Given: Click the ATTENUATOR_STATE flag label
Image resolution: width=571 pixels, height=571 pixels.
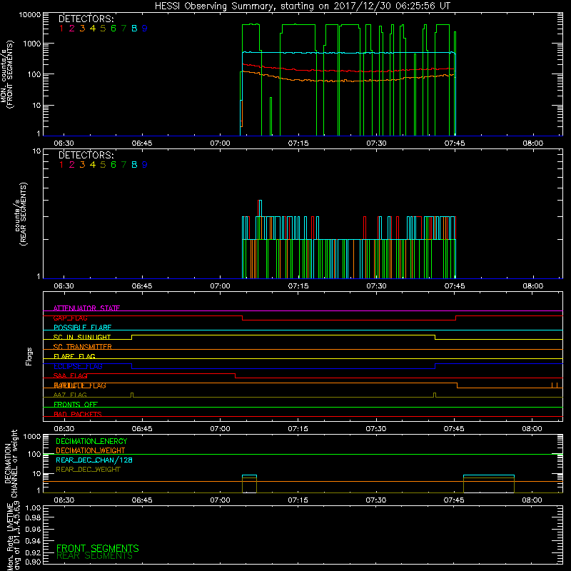Looking at the screenshot, I should point(86,308).
